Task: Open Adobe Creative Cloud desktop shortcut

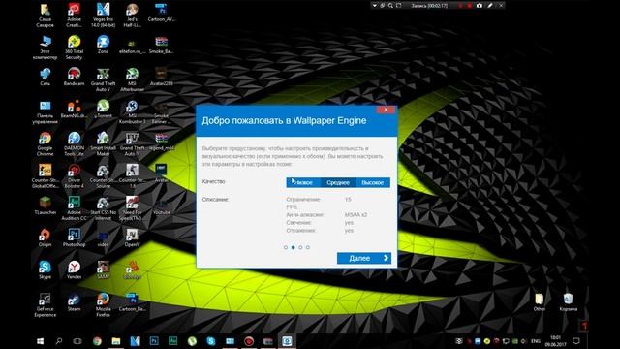Action: click(x=74, y=15)
